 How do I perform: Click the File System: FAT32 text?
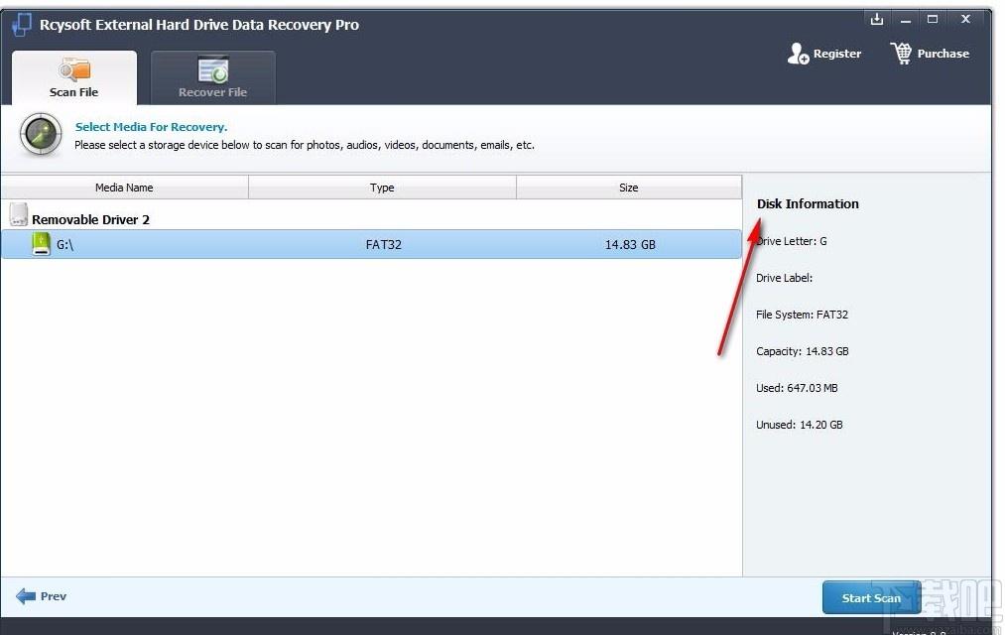pos(802,315)
